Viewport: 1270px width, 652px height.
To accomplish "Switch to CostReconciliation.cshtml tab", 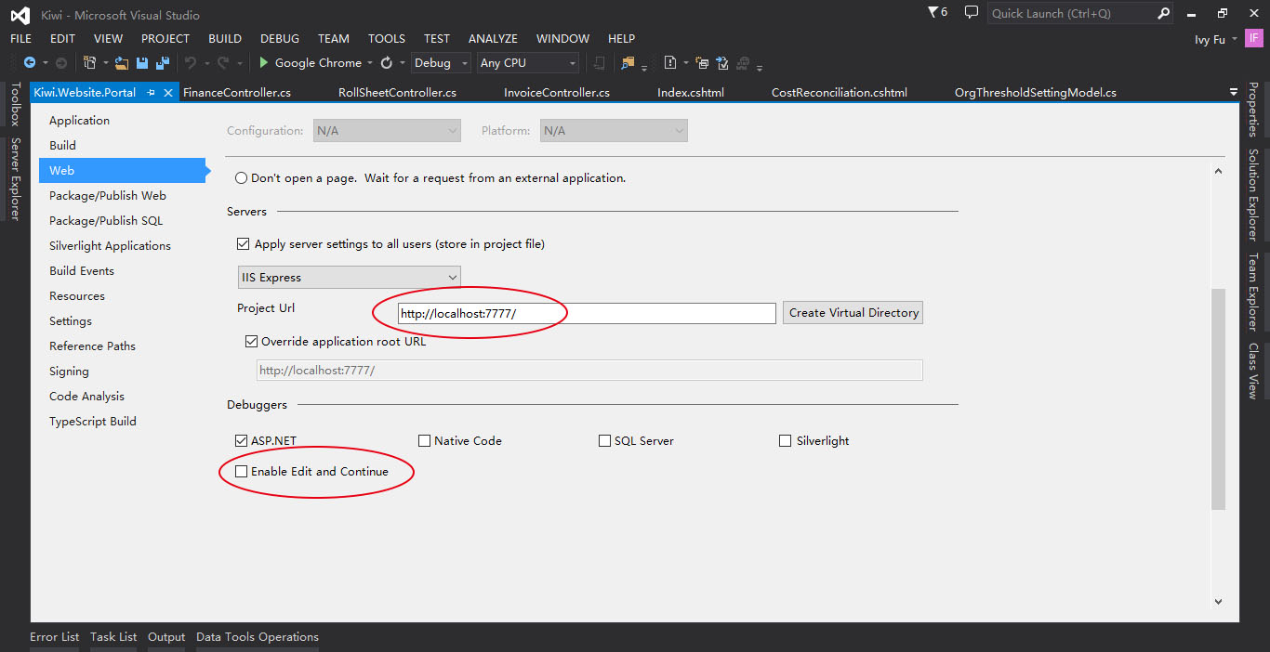I will pyautogui.click(x=840, y=93).
